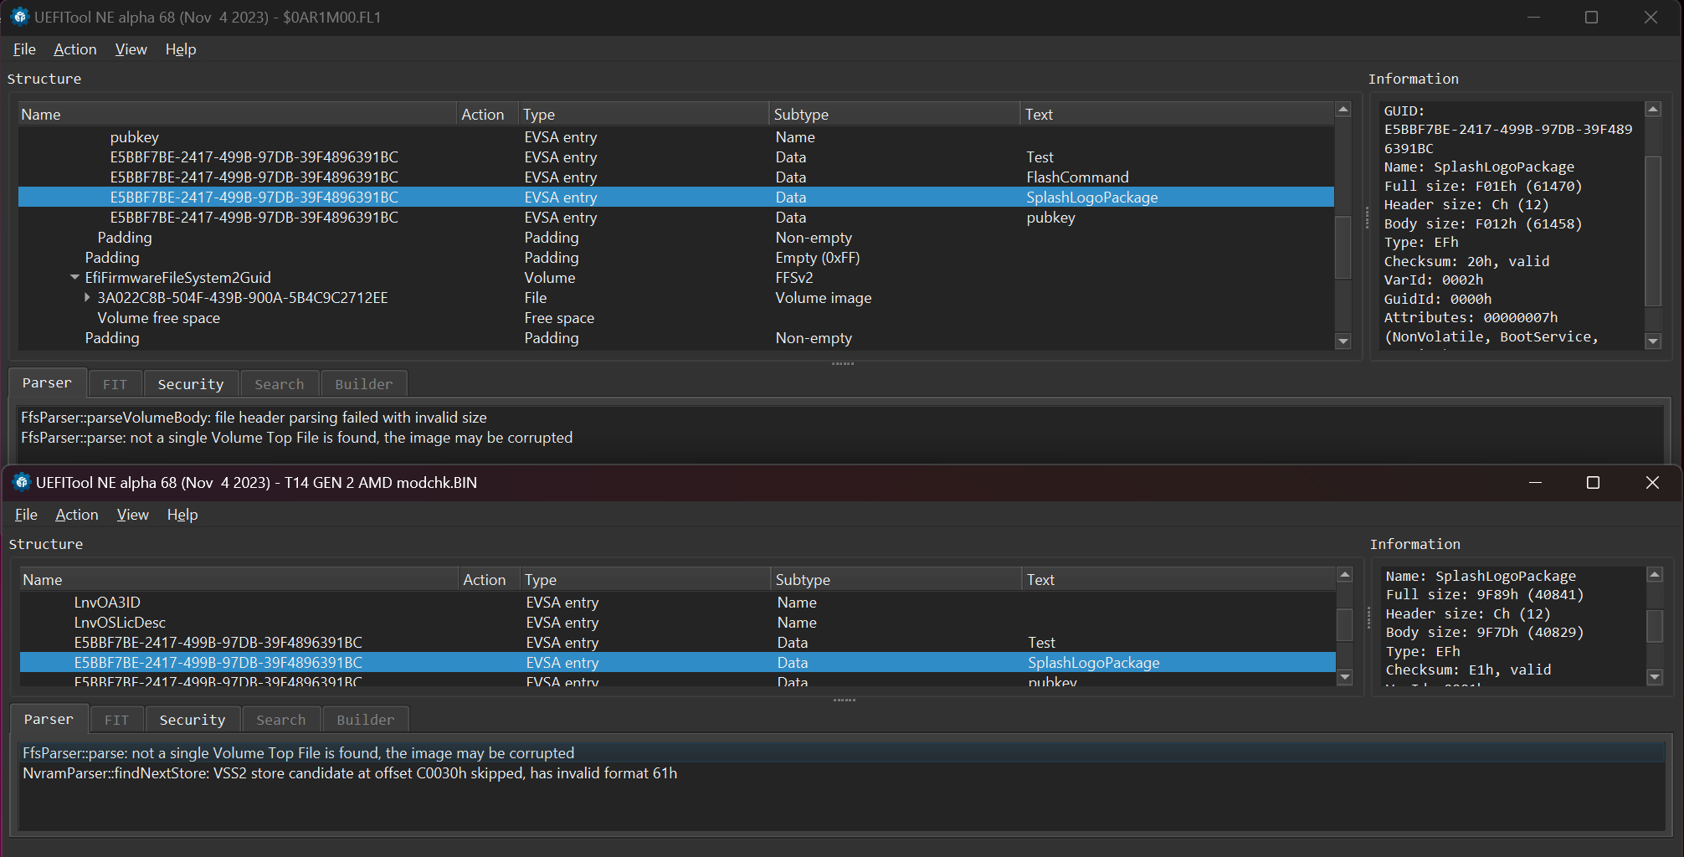Viewport: 1684px width, 857px height.
Task: Click UEFITool app icon in top window title bar
Action: tap(19, 17)
